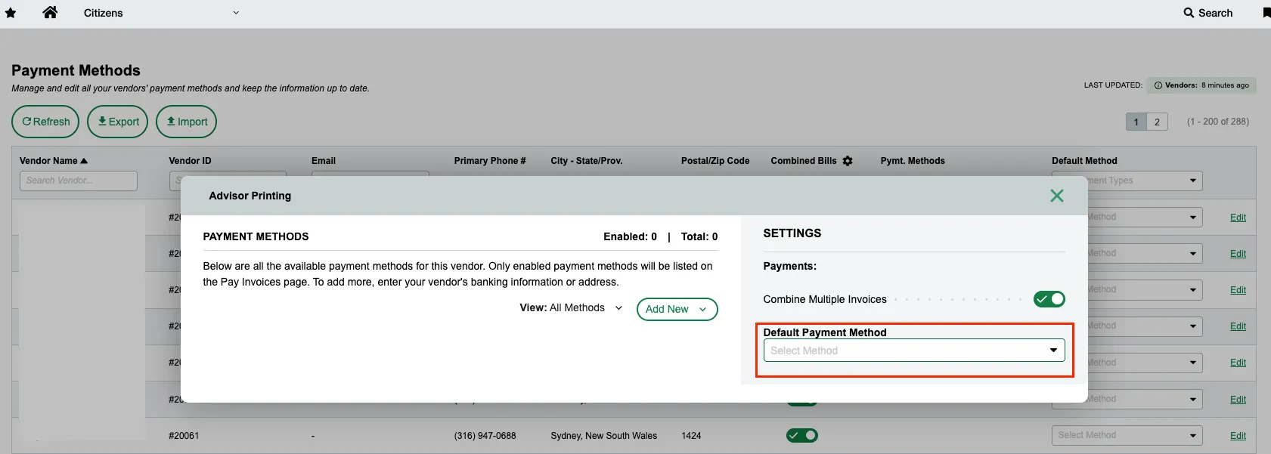
Task: Click the Advisor Printing dialog title
Action: [250, 196]
